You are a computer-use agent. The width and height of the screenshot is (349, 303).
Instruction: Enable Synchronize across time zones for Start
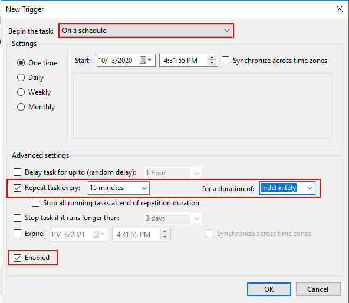(x=225, y=61)
